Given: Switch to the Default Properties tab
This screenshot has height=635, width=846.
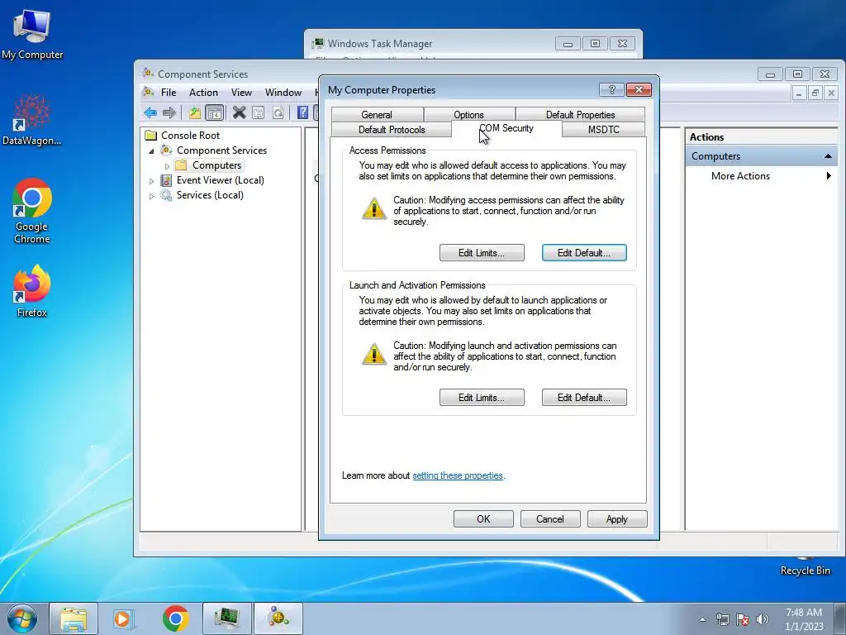Looking at the screenshot, I should (581, 114).
